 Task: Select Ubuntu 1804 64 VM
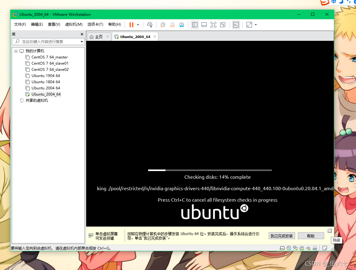click(46, 82)
